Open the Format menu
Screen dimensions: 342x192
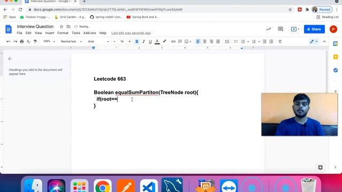(x=63, y=33)
